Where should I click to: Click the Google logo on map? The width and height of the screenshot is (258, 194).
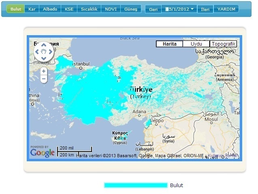[x=42, y=153]
